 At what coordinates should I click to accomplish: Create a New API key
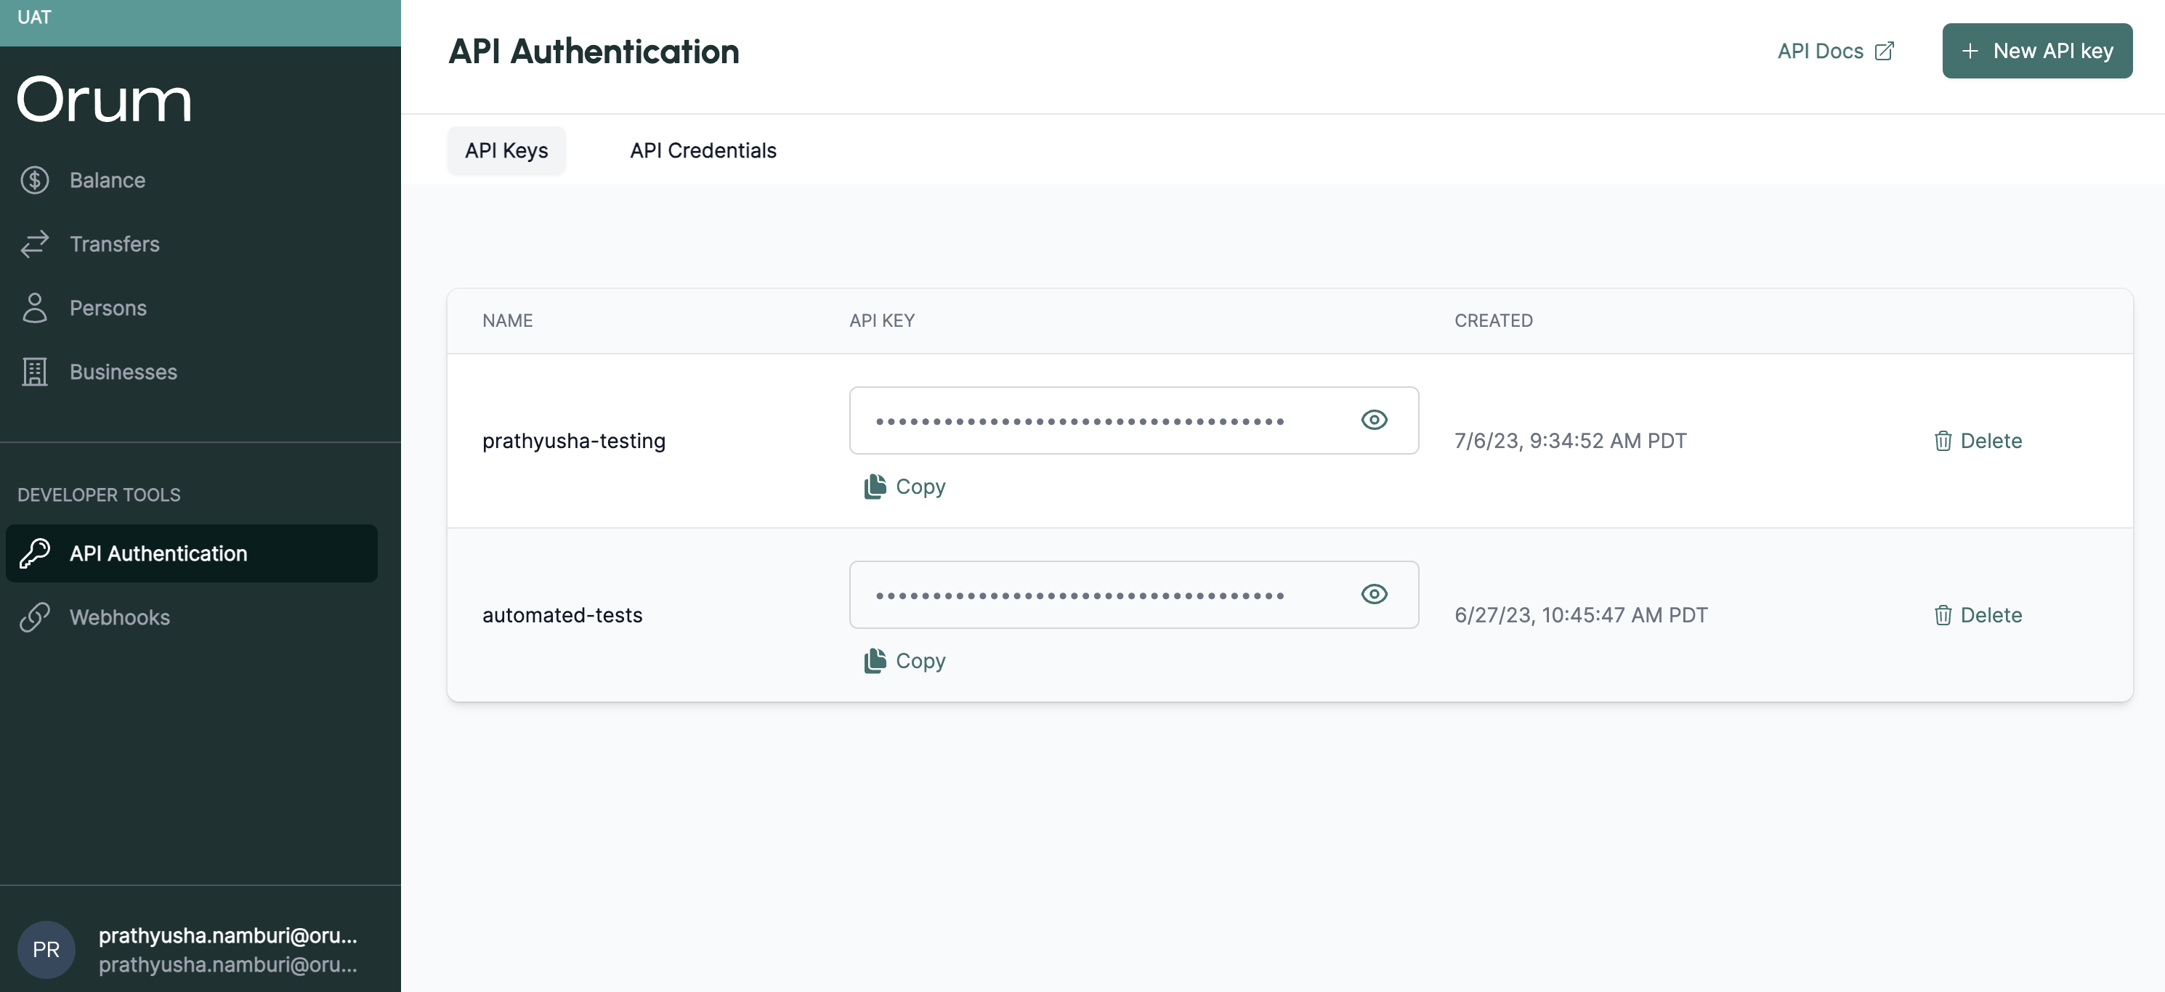point(2036,52)
